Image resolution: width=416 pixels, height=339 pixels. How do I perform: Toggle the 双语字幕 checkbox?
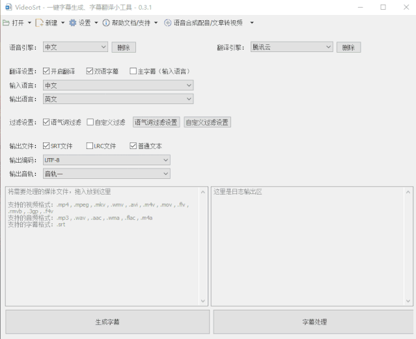pyautogui.click(x=90, y=71)
